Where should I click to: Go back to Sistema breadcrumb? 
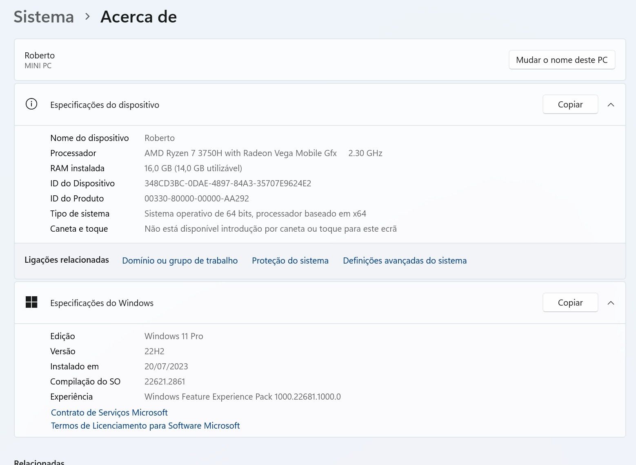click(44, 17)
